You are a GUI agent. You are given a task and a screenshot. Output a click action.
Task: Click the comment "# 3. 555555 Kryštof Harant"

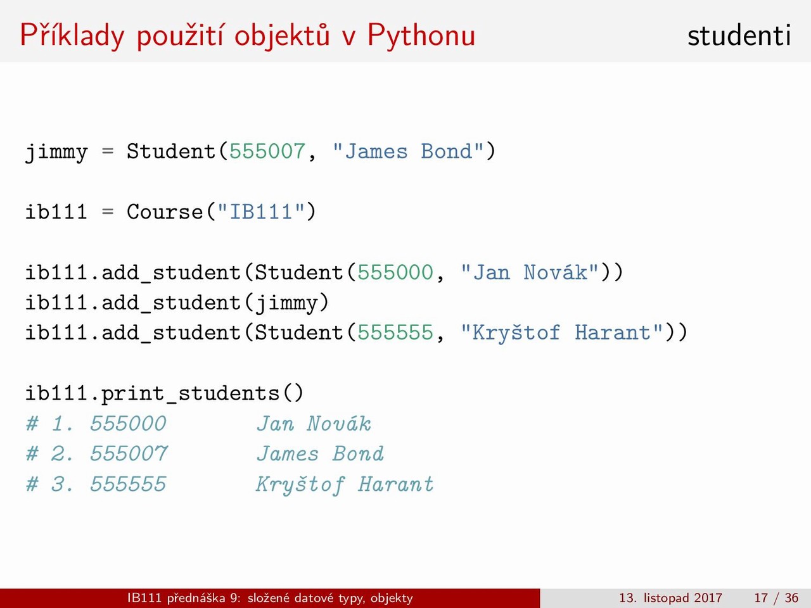point(230,484)
